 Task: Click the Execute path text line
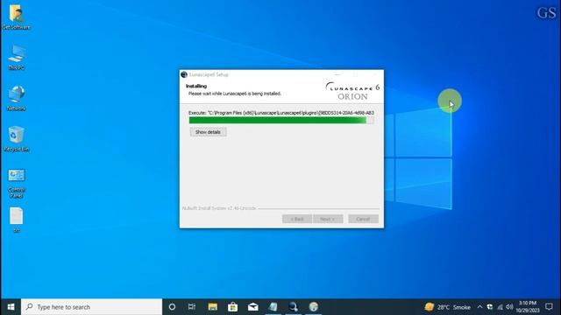[x=281, y=113]
